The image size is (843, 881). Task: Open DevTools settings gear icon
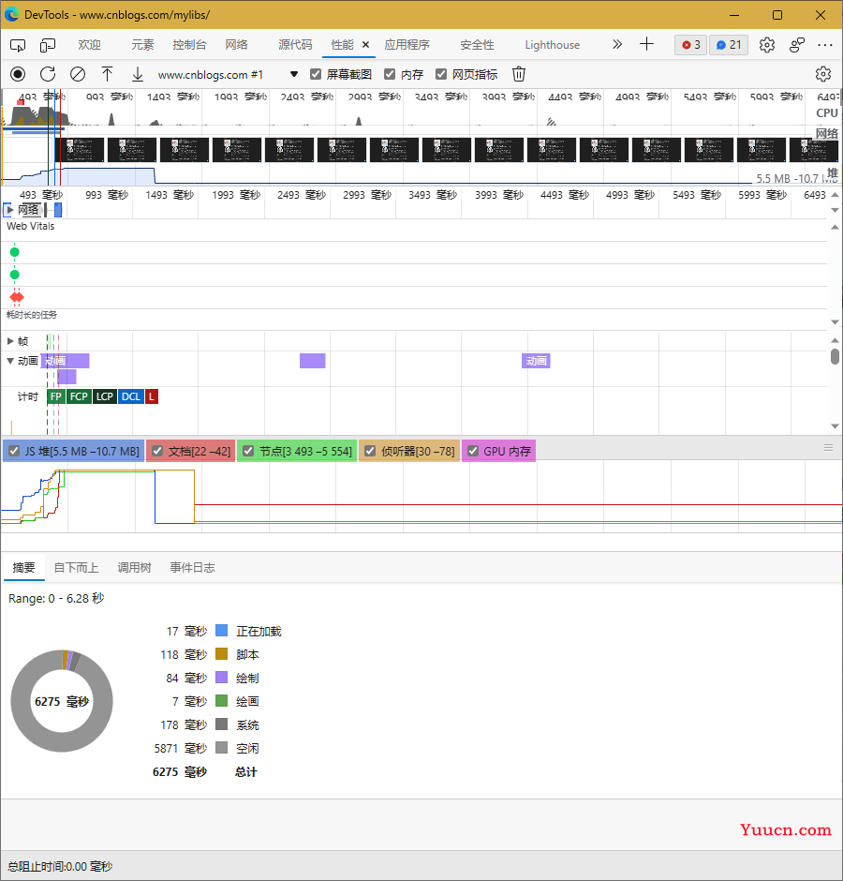767,45
